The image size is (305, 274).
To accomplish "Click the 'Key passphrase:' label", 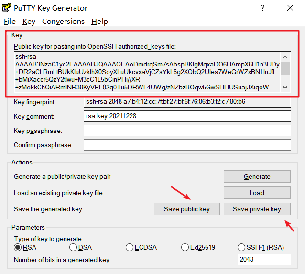I will (38, 131).
